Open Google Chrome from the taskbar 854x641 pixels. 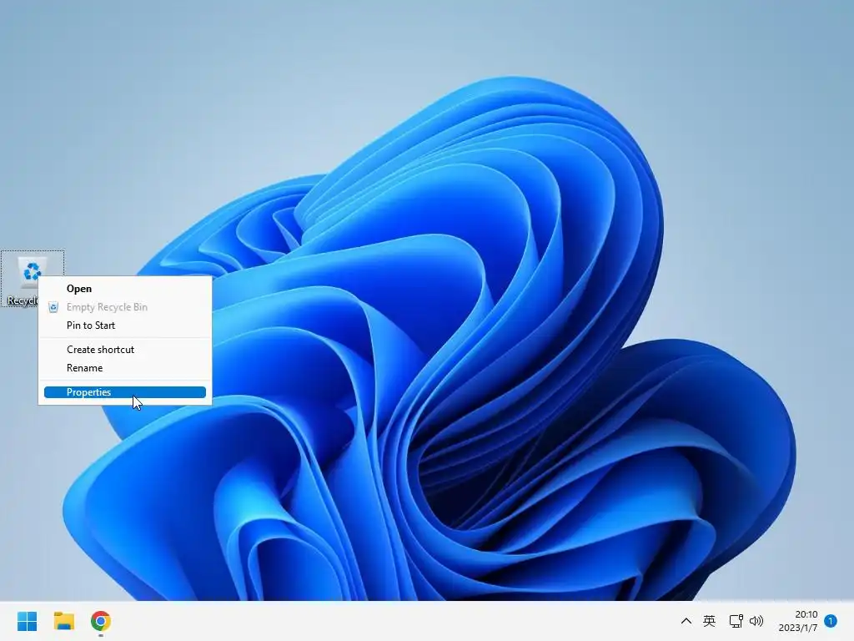(x=101, y=621)
